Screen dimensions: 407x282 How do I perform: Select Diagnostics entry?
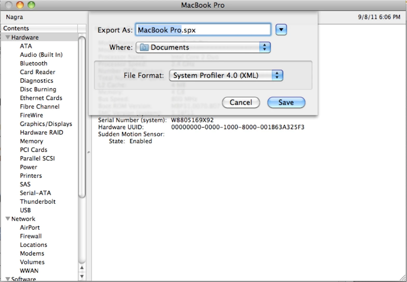coord(37,81)
